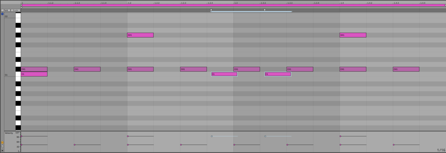Select the G#1 note at beat 1.2
This screenshot has width=446, height=153.
tap(140, 35)
